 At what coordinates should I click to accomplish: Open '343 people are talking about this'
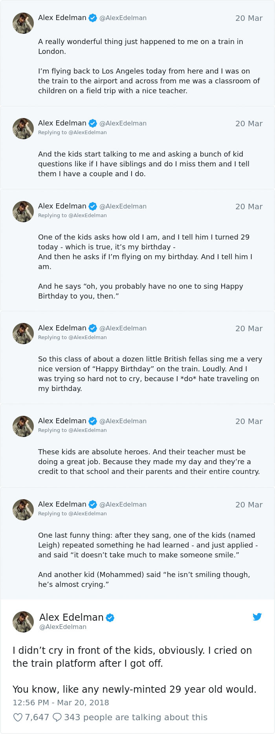[x=136, y=717]
